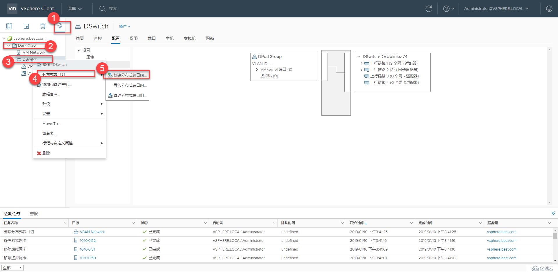Open the Networking inventory view icon

point(60,26)
